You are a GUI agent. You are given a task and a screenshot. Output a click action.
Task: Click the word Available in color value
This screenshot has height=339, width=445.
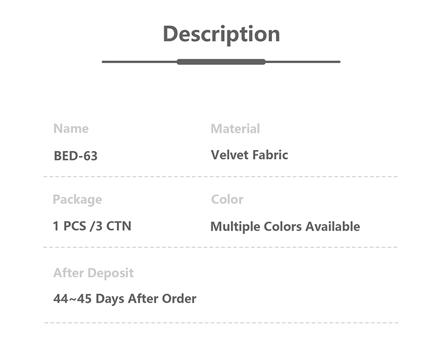[332, 227]
